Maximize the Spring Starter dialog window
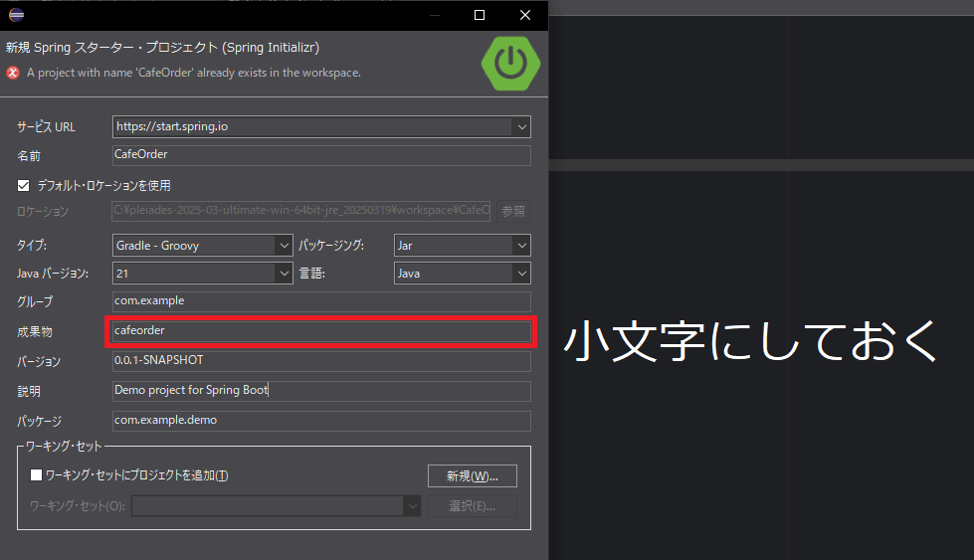The height and width of the screenshot is (560, 974). (480, 15)
